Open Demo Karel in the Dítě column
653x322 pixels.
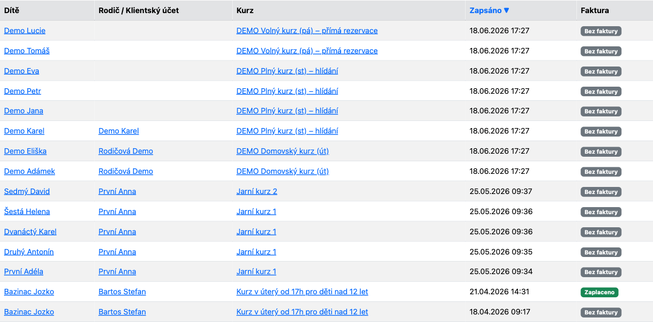pyautogui.click(x=24, y=131)
